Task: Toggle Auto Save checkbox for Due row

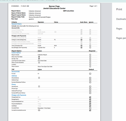Action: click(81, 48)
